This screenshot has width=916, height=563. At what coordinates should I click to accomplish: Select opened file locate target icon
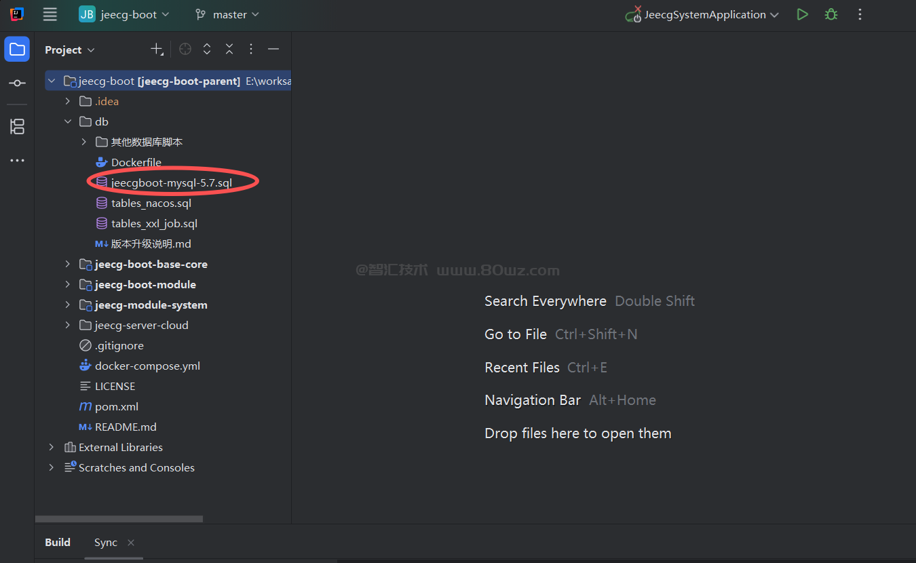(185, 50)
